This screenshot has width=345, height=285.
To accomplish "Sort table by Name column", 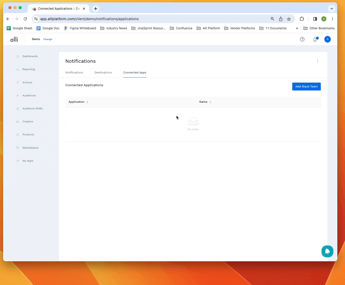I will click(210, 102).
